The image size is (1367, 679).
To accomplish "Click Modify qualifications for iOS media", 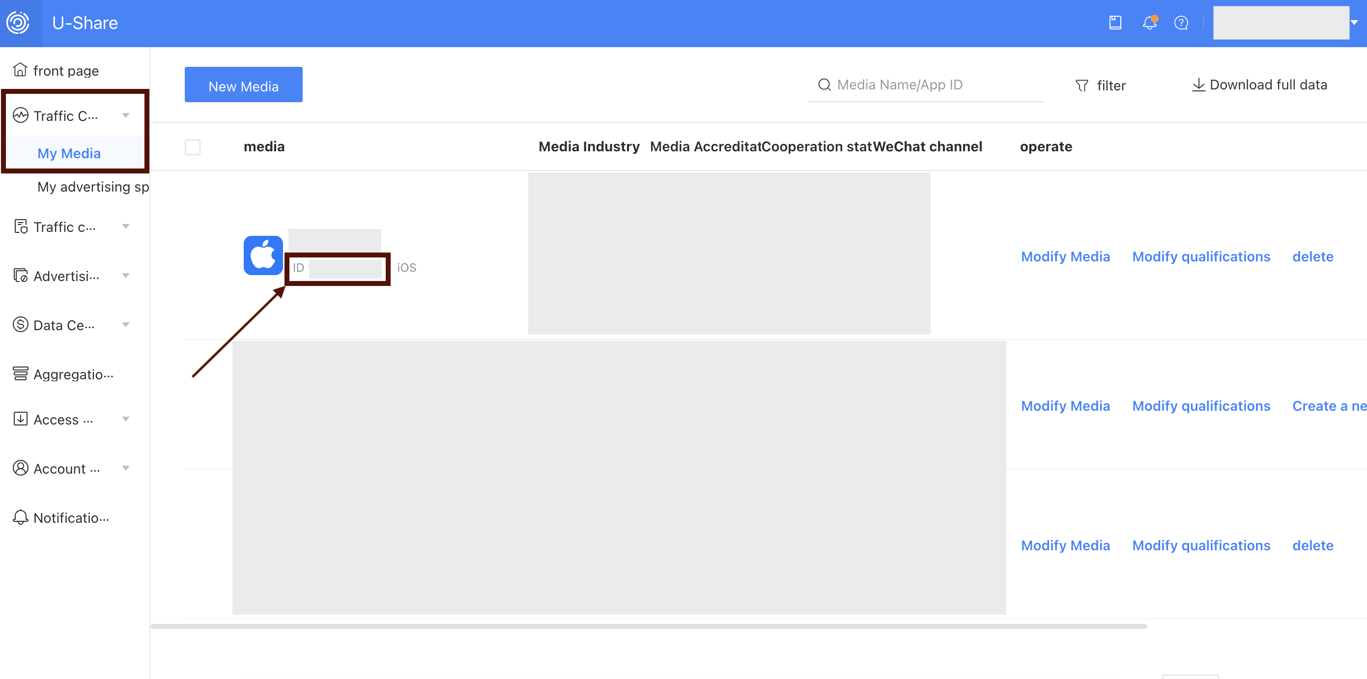I will [x=1201, y=257].
